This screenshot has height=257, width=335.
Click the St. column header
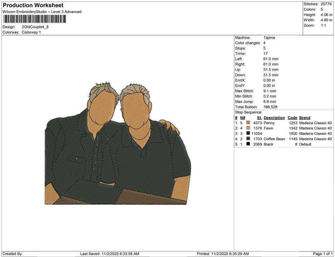pyautogui.click(x=259, y=117)
